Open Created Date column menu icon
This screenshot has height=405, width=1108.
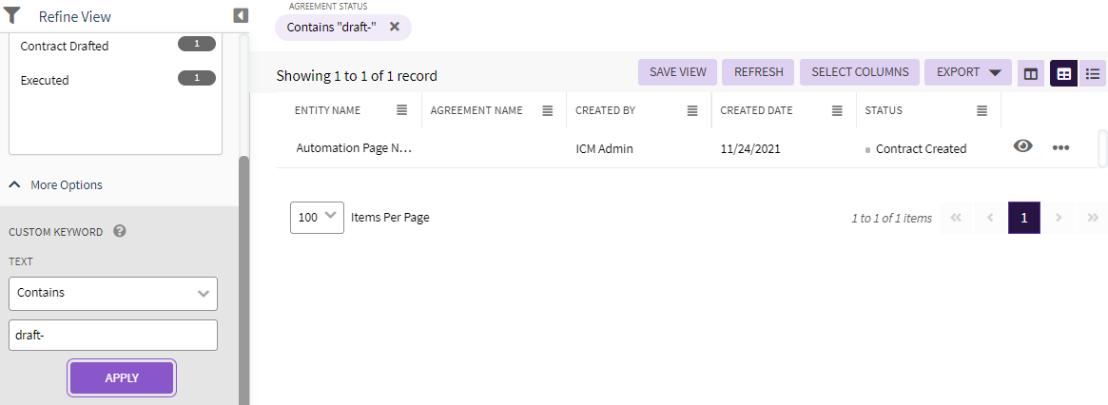837,111
